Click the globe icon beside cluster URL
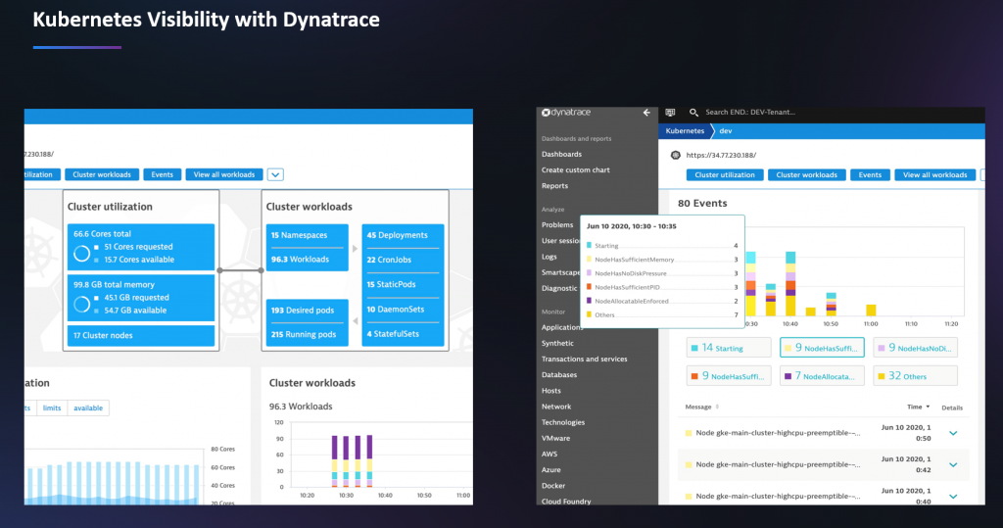Image resolution: width=1003 pixels, height=528 pixels. point(675,155)
